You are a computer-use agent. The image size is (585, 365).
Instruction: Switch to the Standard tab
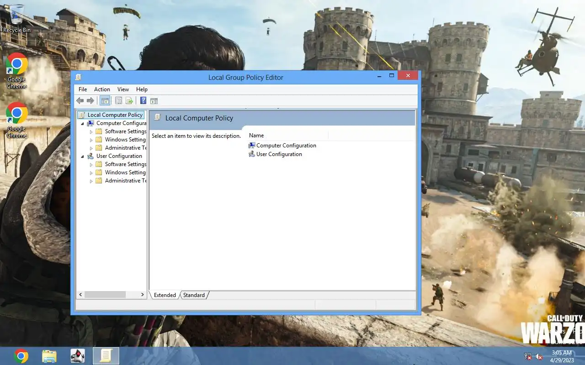click(194, 295)
